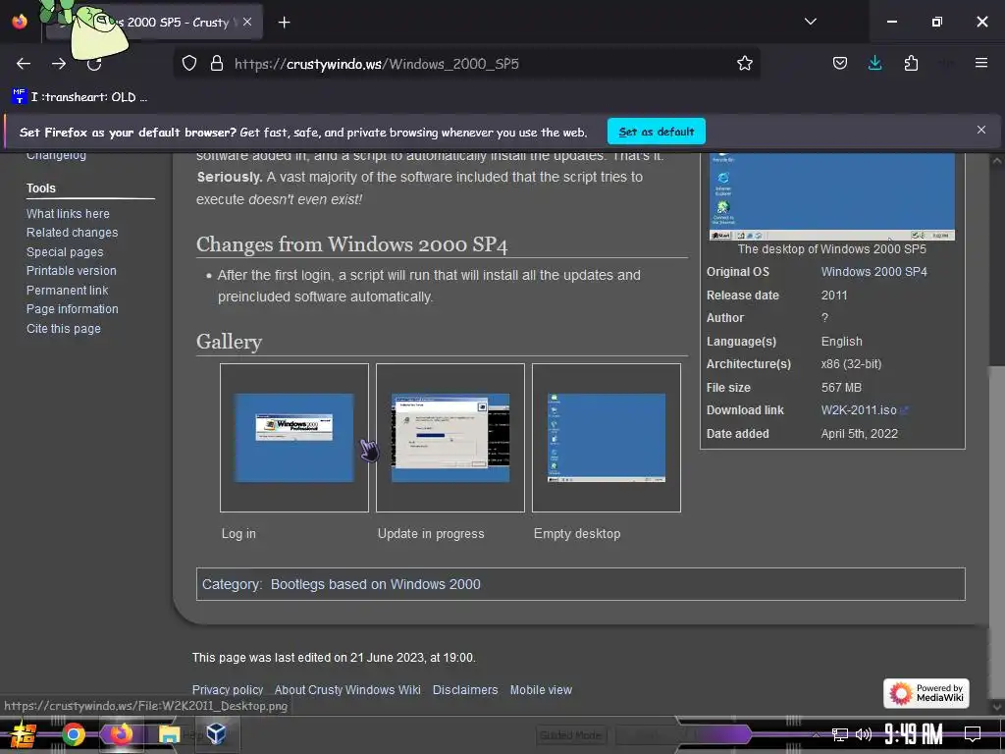
Task: Expand the list all tabs chevron
Action: click(811, 22)
